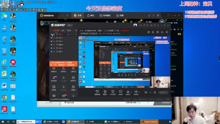Open the recording camera icon near settings

[x=146, y=92]
